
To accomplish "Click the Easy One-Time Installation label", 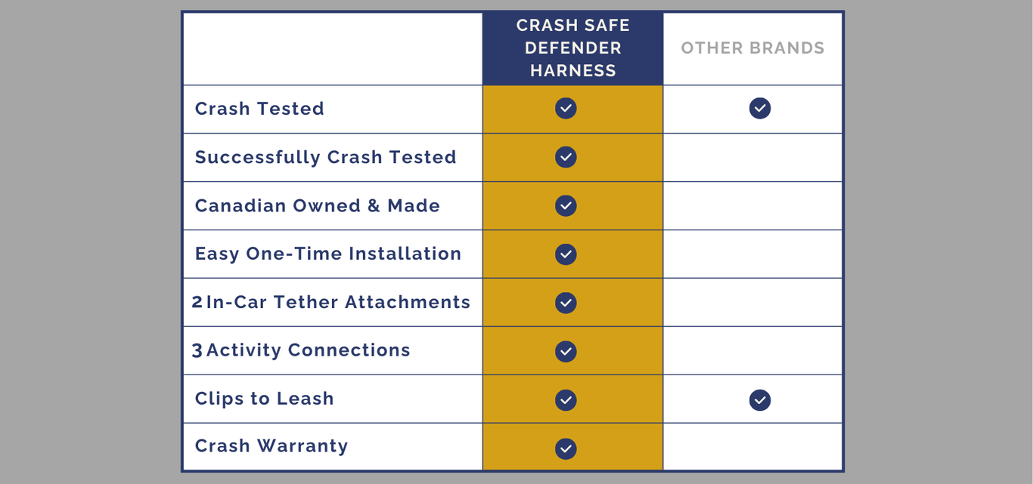I will tap(328, 254).
